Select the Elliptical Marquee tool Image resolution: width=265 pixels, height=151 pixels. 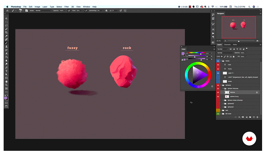coord(6,22)
